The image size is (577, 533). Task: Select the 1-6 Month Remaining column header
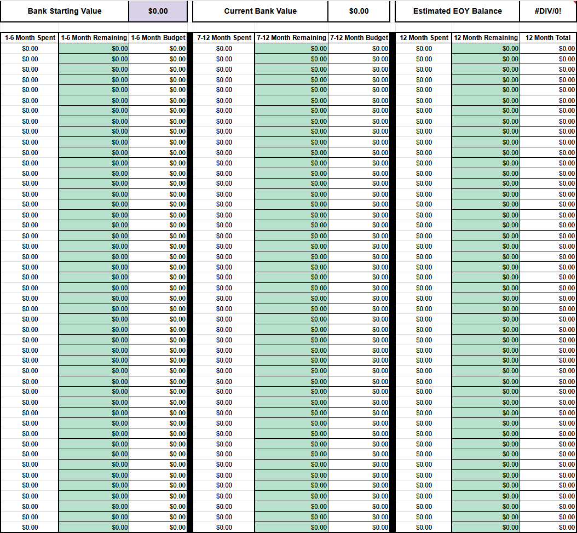coord(94,38)
